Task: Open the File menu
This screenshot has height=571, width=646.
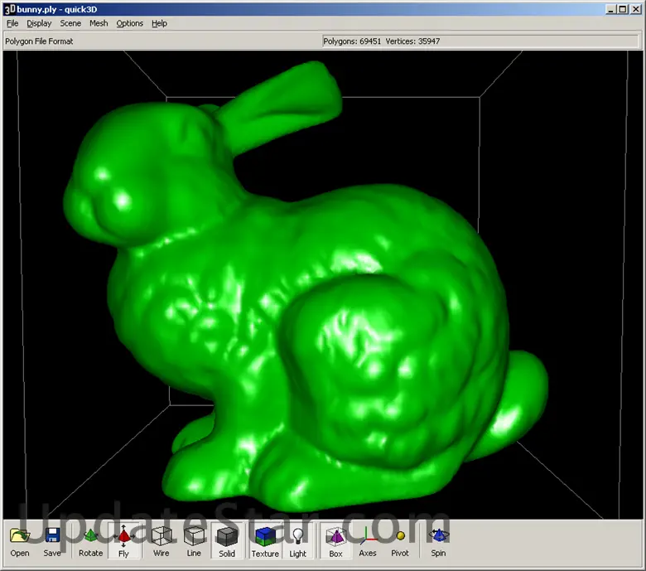Action: [x=12, y=23]
